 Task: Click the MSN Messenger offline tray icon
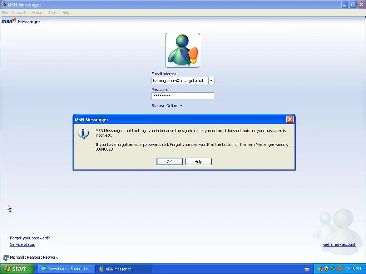[320, 269]
